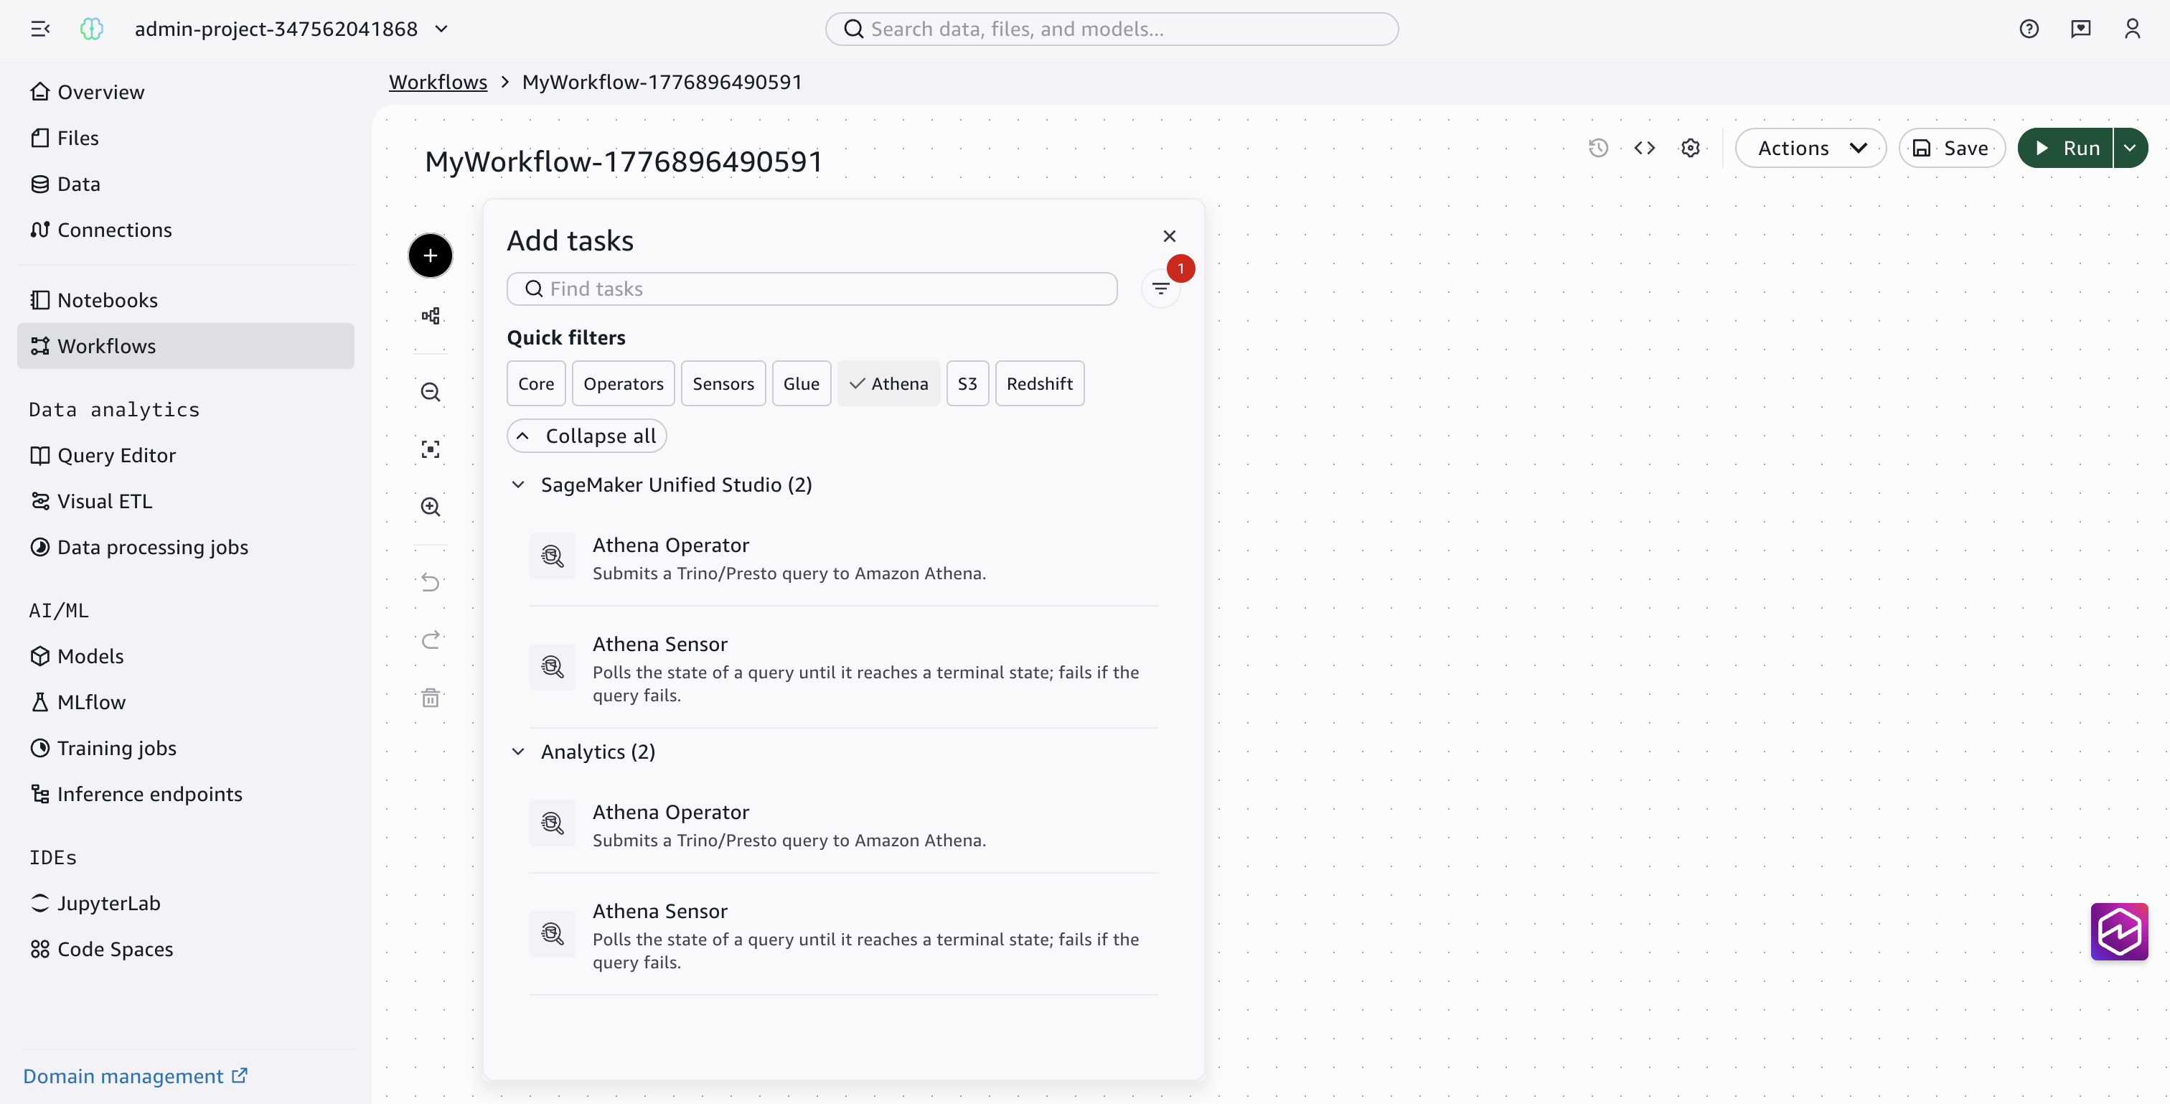Image resolution: width=2170 pixels, height=1104 pixels.
Task: Open Data processing jobs
Action: tap(185, 547)
